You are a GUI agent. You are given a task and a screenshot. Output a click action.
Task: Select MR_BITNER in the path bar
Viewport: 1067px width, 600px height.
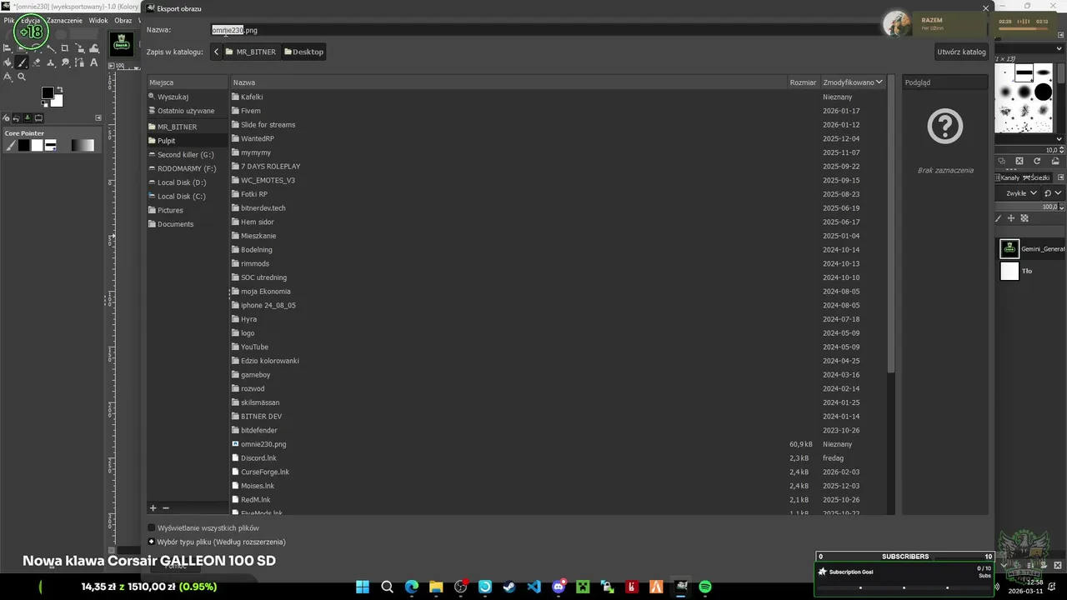coord(250,52)
